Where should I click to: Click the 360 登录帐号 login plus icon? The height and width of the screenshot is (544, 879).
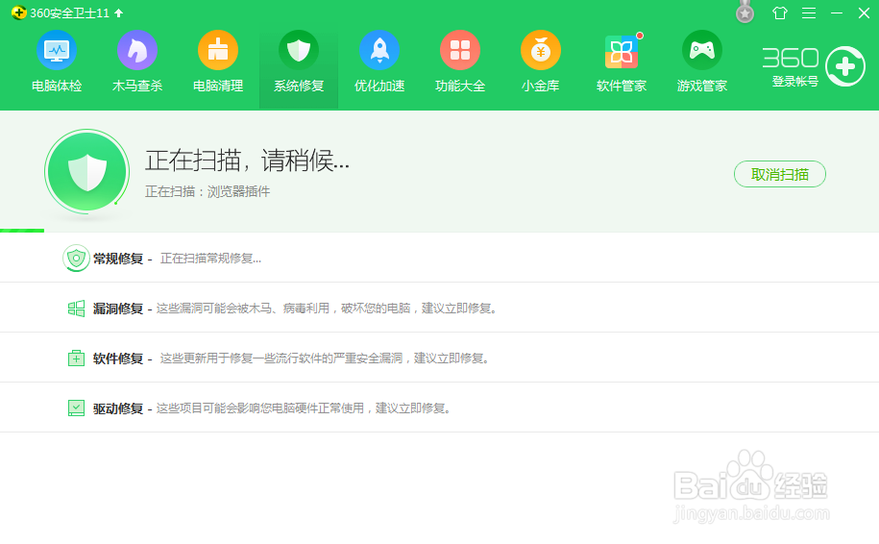click(x=845, y=66)
